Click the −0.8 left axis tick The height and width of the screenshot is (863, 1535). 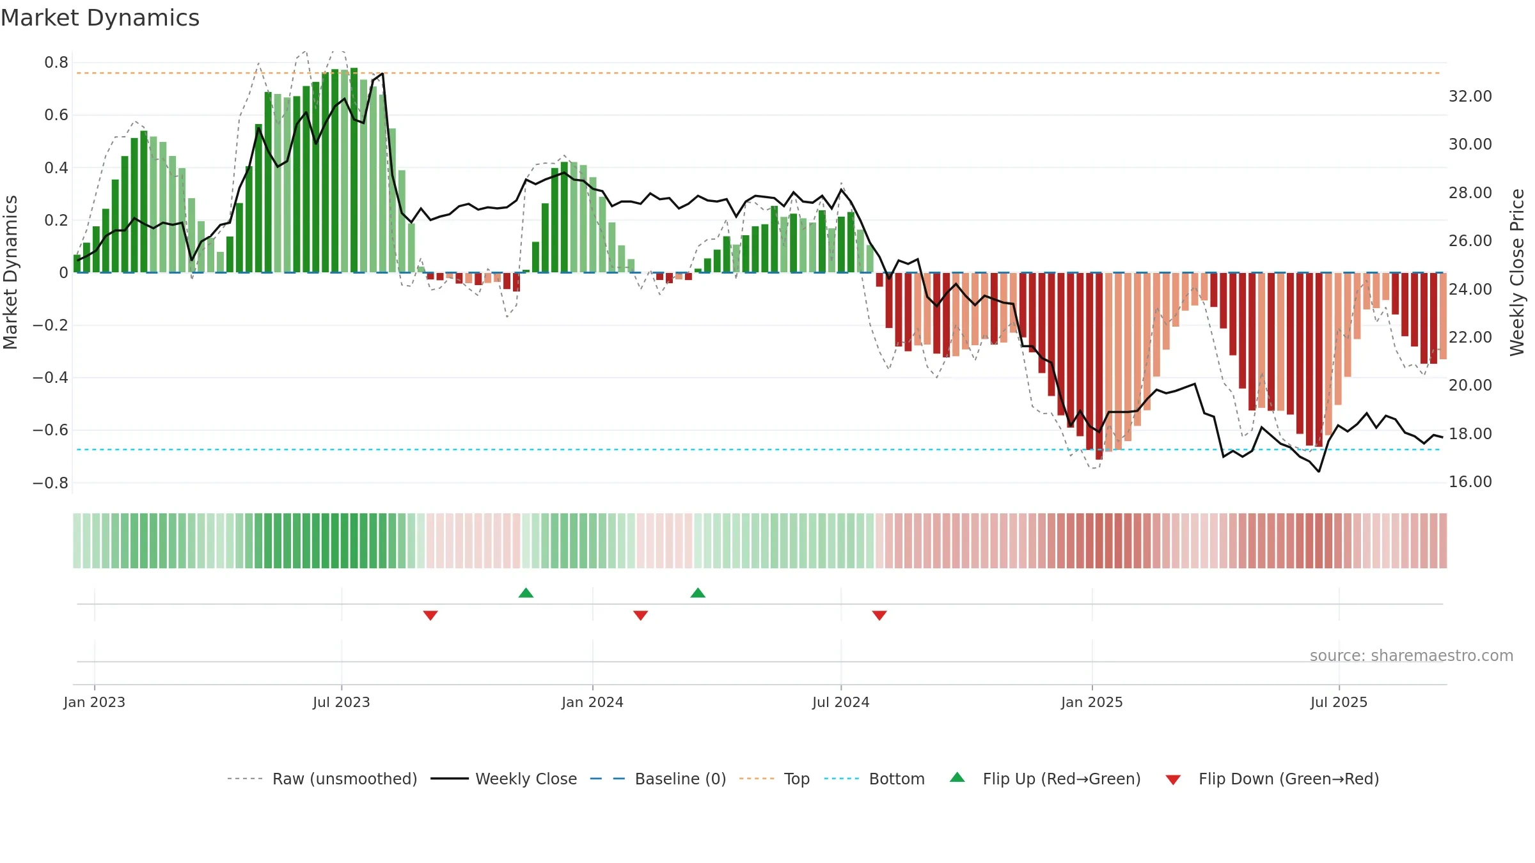tap(51, 483)
